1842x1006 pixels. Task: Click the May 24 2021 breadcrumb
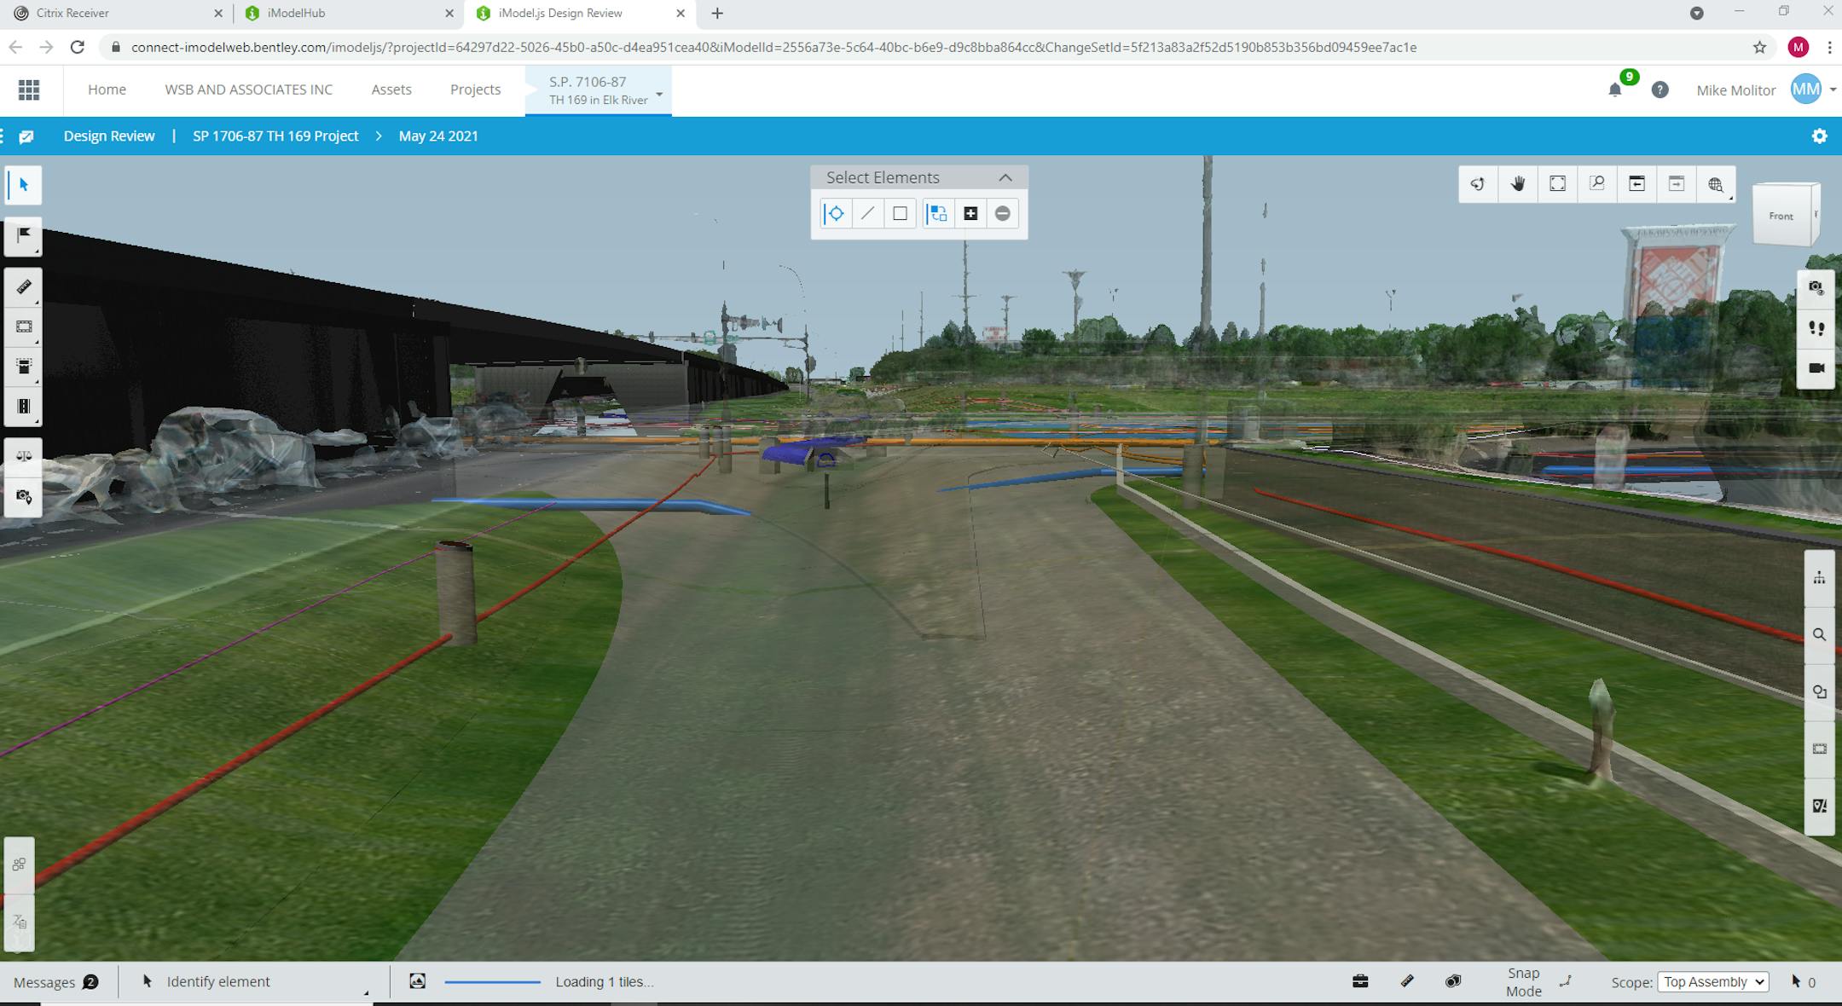[x=438, y=136]
